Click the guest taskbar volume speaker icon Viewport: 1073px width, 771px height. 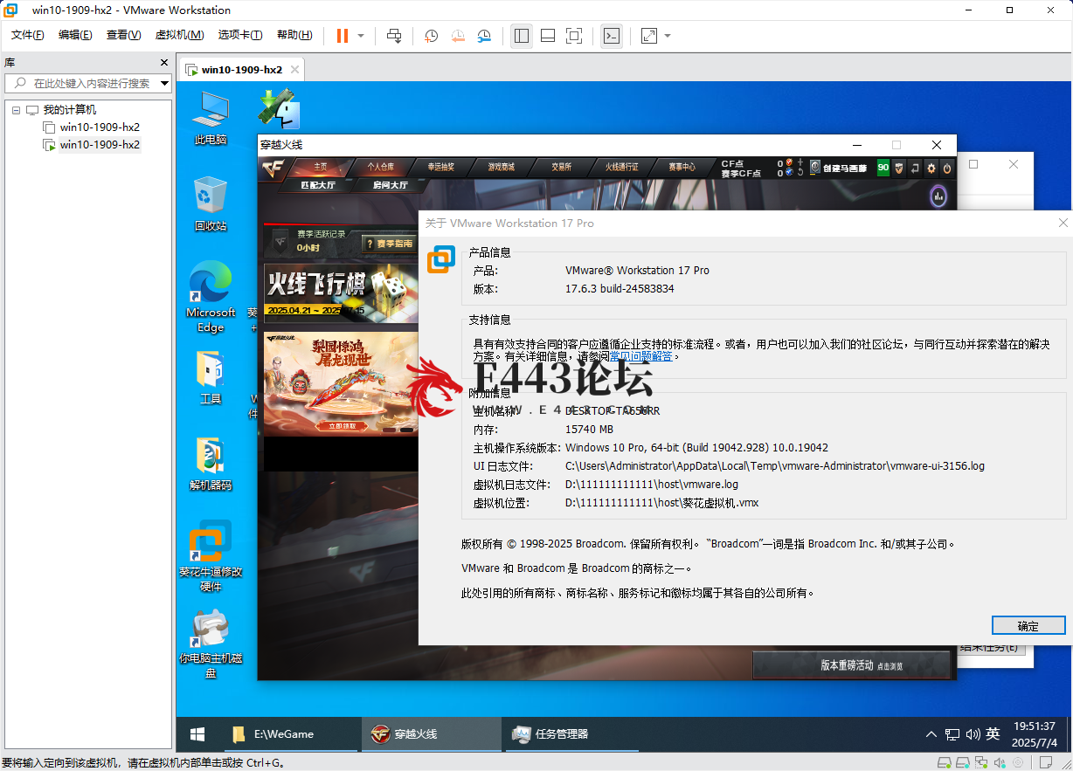click(972, 734)
